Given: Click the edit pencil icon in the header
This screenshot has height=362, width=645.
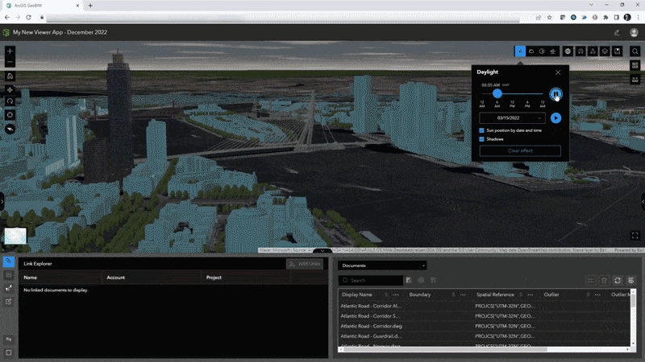Looking at the screenshot, I should click(x=617, y=32).
